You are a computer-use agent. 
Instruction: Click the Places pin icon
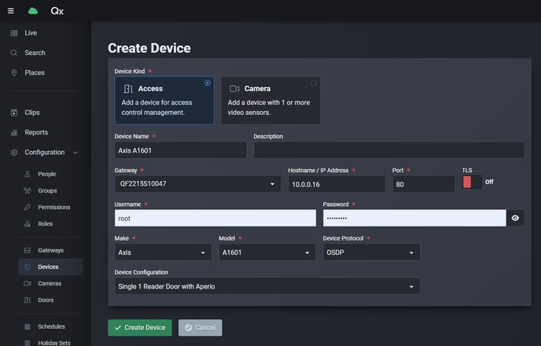14,73
